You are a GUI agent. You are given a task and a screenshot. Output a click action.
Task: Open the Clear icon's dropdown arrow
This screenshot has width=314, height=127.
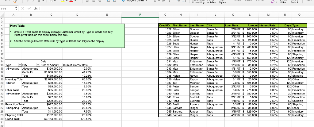tap(277, 2)
